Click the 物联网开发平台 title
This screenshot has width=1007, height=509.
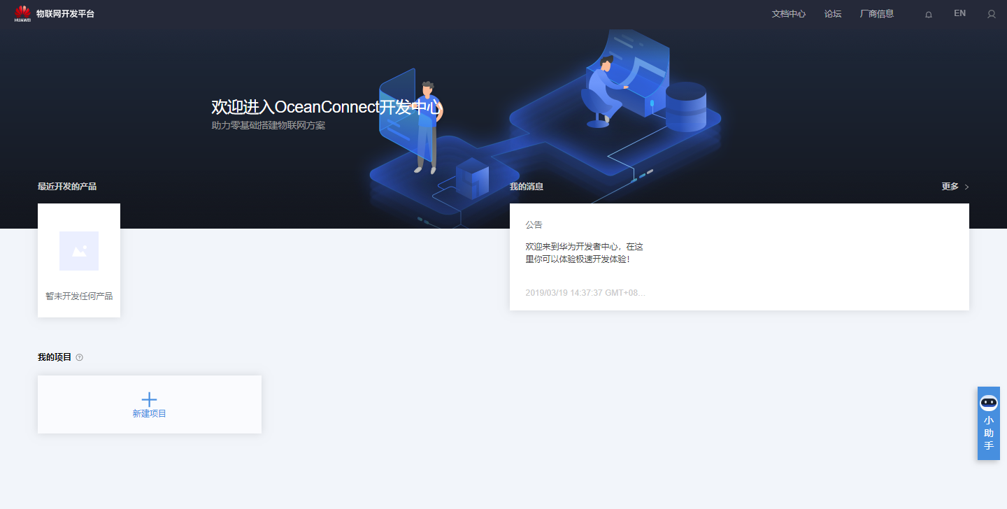click(65, 14)
